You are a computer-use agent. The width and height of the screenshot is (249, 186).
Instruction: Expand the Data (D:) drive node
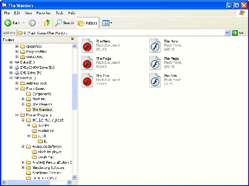[x=11, y=62]
